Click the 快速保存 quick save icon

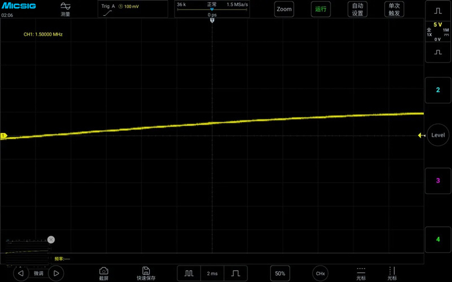pyautogui.click(x=146, y=274)
